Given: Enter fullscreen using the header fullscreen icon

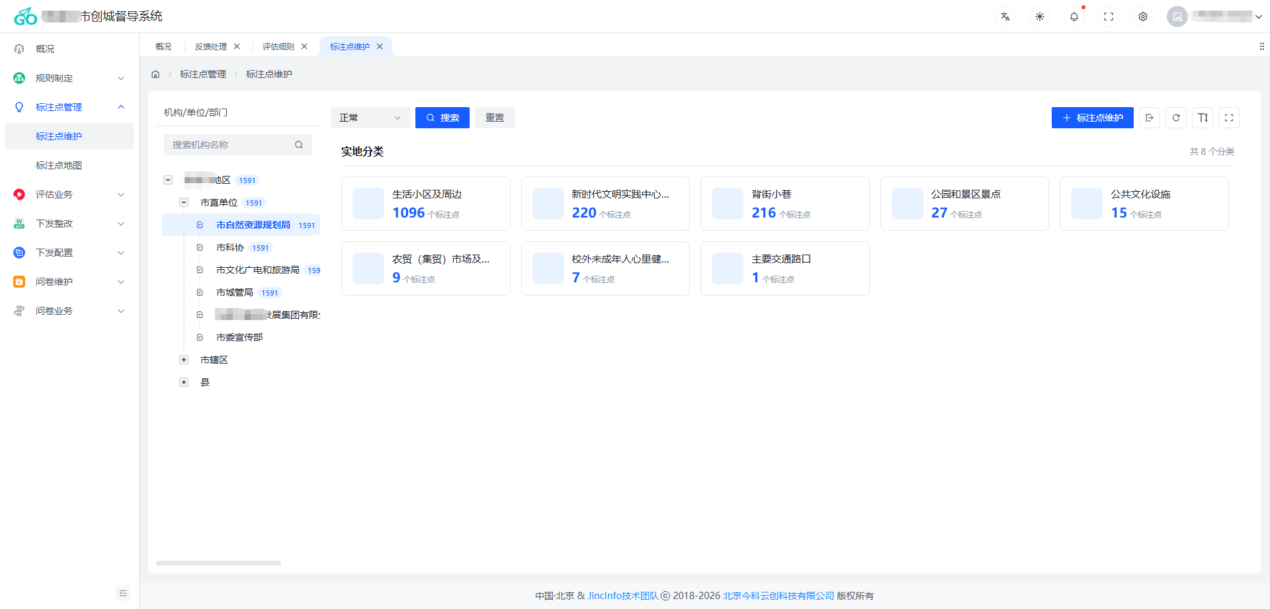Looking at the screenshot, I should [x=1108, y=17].
